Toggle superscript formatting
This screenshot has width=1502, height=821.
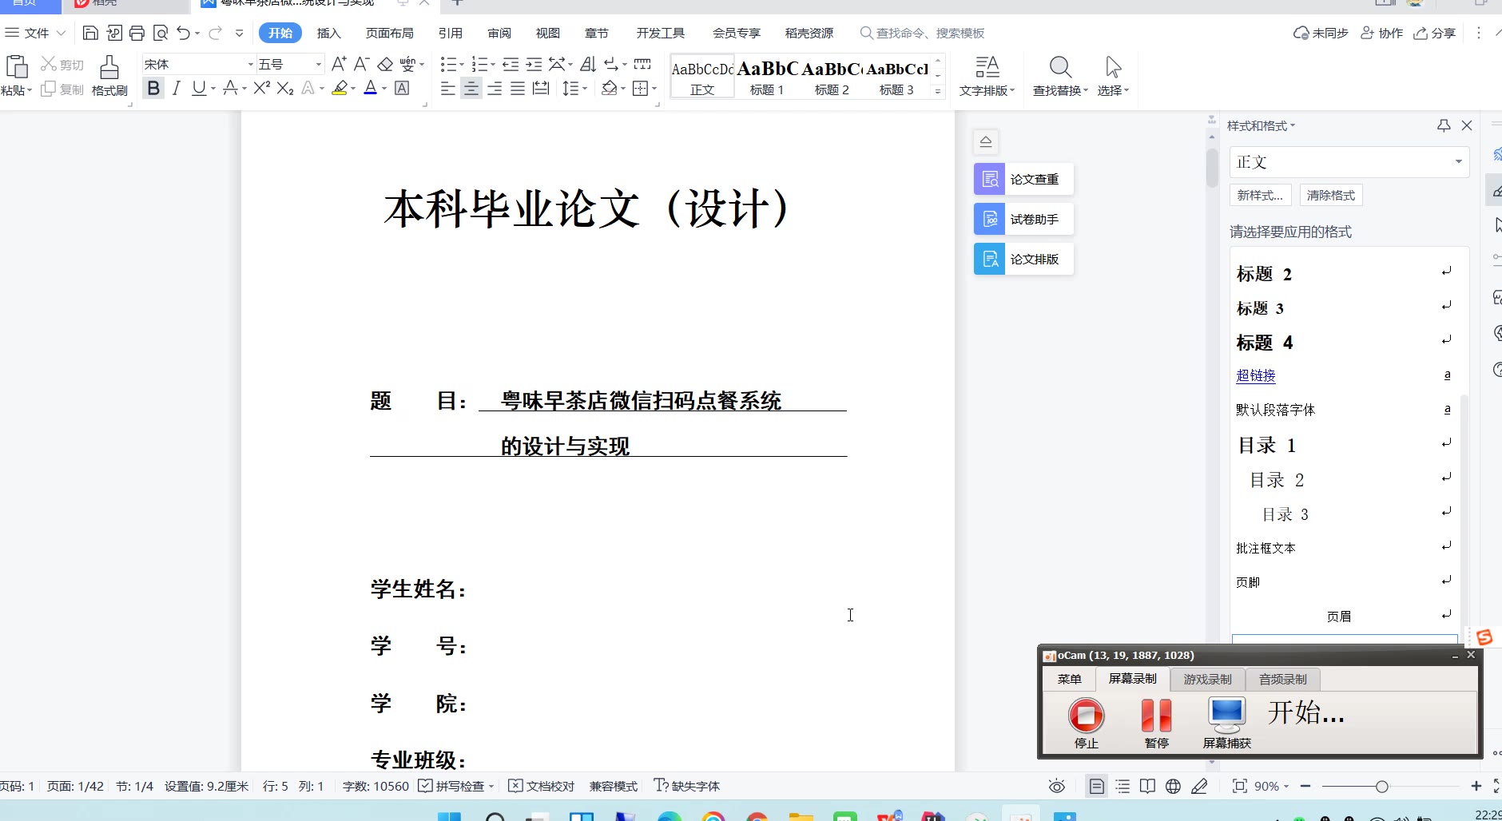(x=261, y=88)
